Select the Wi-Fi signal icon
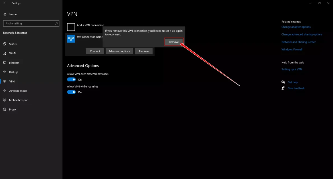The height and width of the screenshot is (179, 333). coord(5,53)
